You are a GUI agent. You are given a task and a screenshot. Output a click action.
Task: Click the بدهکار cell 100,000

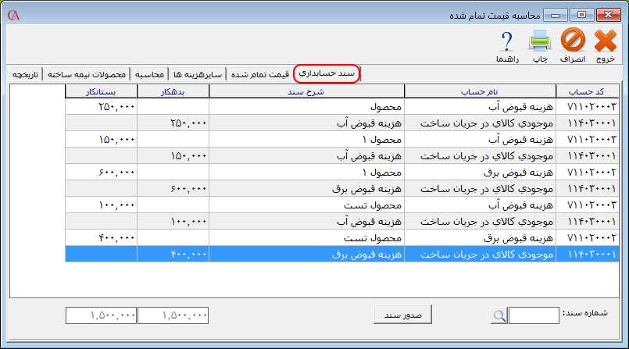[x=173, y=222]
